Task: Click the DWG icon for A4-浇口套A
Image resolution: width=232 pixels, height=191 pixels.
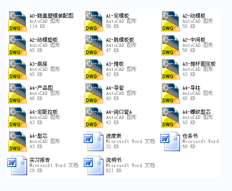Action: (94, 117)
